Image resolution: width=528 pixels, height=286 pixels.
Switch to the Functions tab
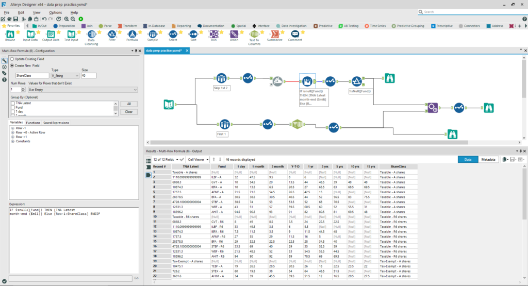click(x=33, y=123)
